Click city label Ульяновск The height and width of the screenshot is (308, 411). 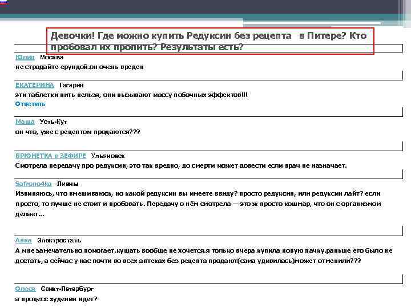108,156
